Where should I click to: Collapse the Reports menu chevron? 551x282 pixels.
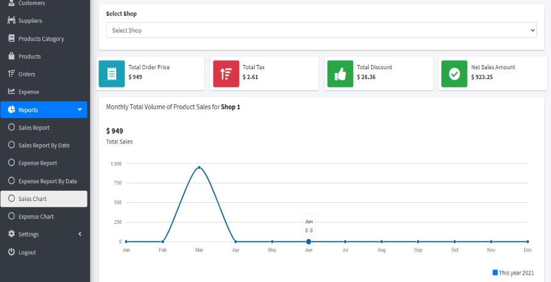[x=80, y=110]
